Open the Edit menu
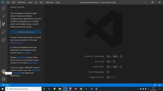Screen dimensions: 163x91 (x=13, y=2)
